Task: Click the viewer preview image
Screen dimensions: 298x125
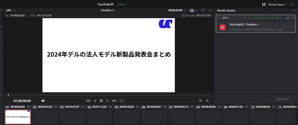Action: [109, 55]
